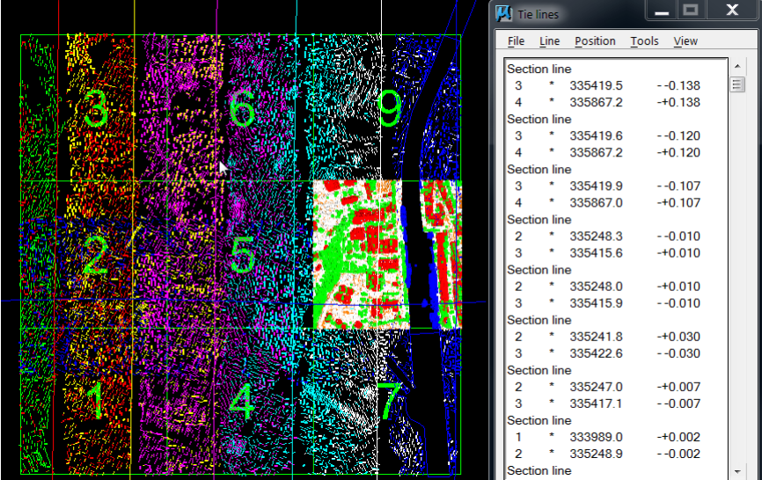
Task: Click block number 2 label in map
Action: [x=95, y=255]
